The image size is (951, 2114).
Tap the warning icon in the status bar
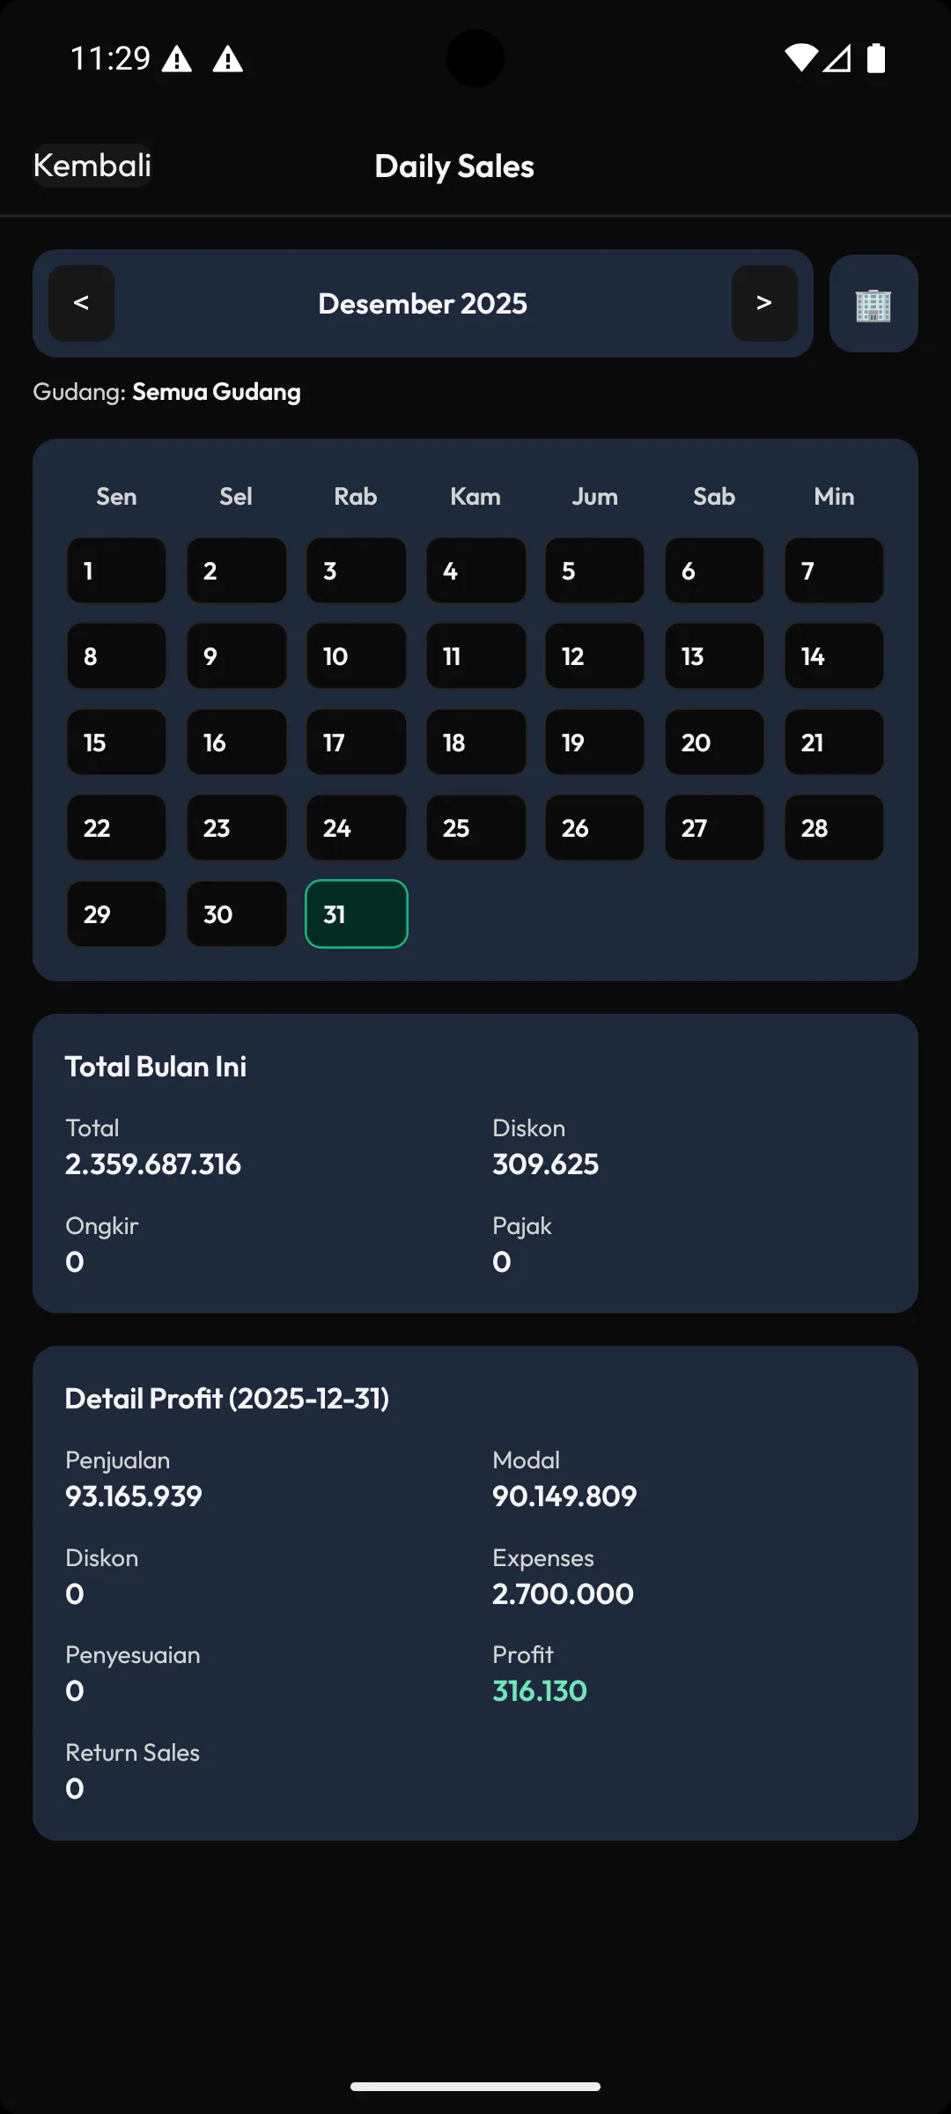tap(179, 58)
